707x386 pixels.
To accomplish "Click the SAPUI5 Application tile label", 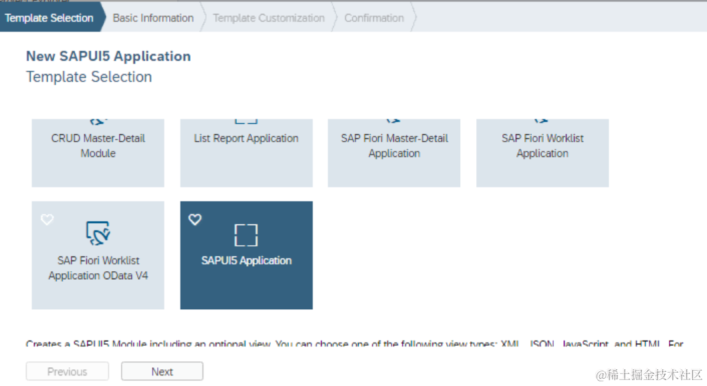I will tap(246, 260).
